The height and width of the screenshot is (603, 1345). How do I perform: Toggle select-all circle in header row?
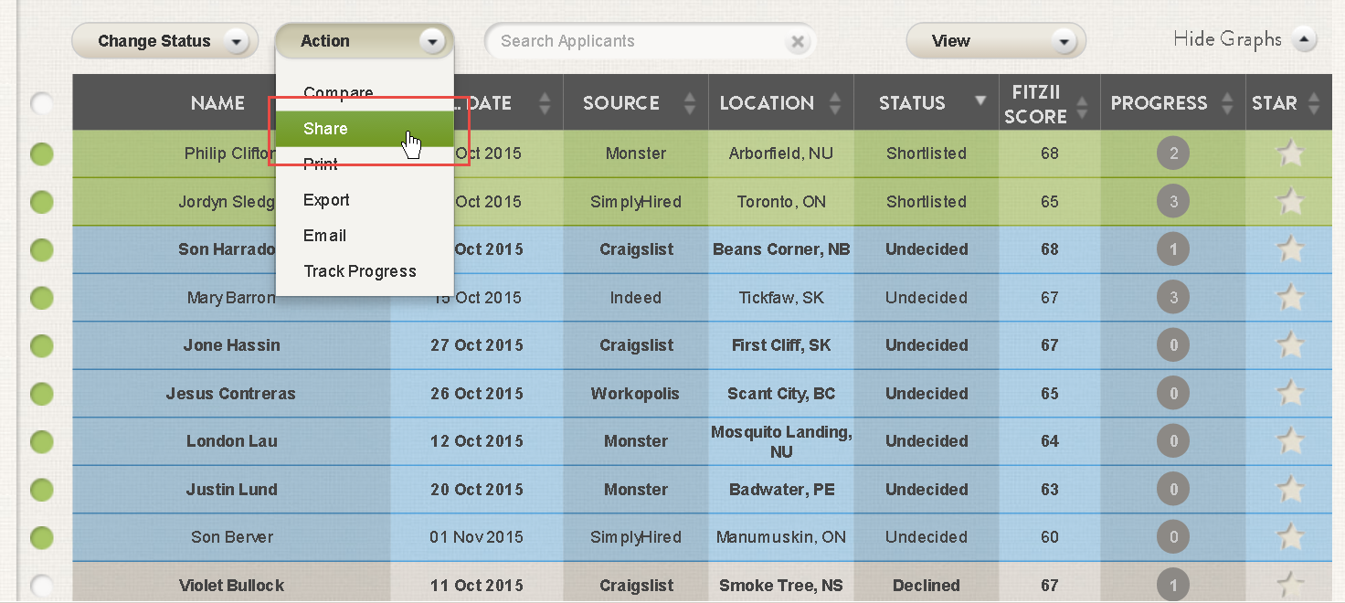pos(42,103)
